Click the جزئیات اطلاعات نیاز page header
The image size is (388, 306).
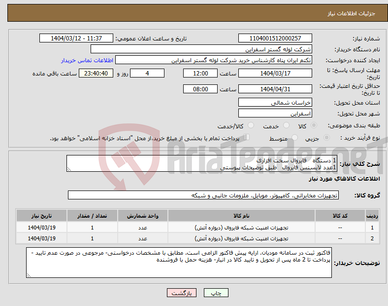pyautogui.click(x=352, y=13)
